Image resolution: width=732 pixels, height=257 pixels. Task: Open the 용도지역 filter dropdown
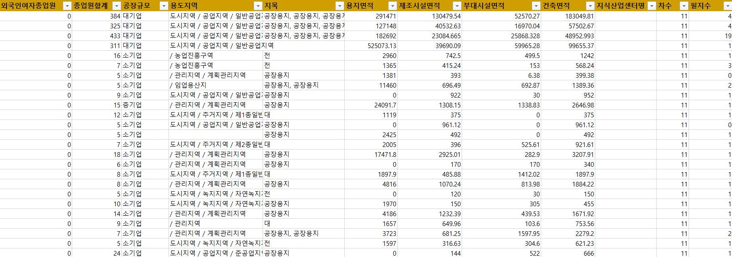(257, 6)
